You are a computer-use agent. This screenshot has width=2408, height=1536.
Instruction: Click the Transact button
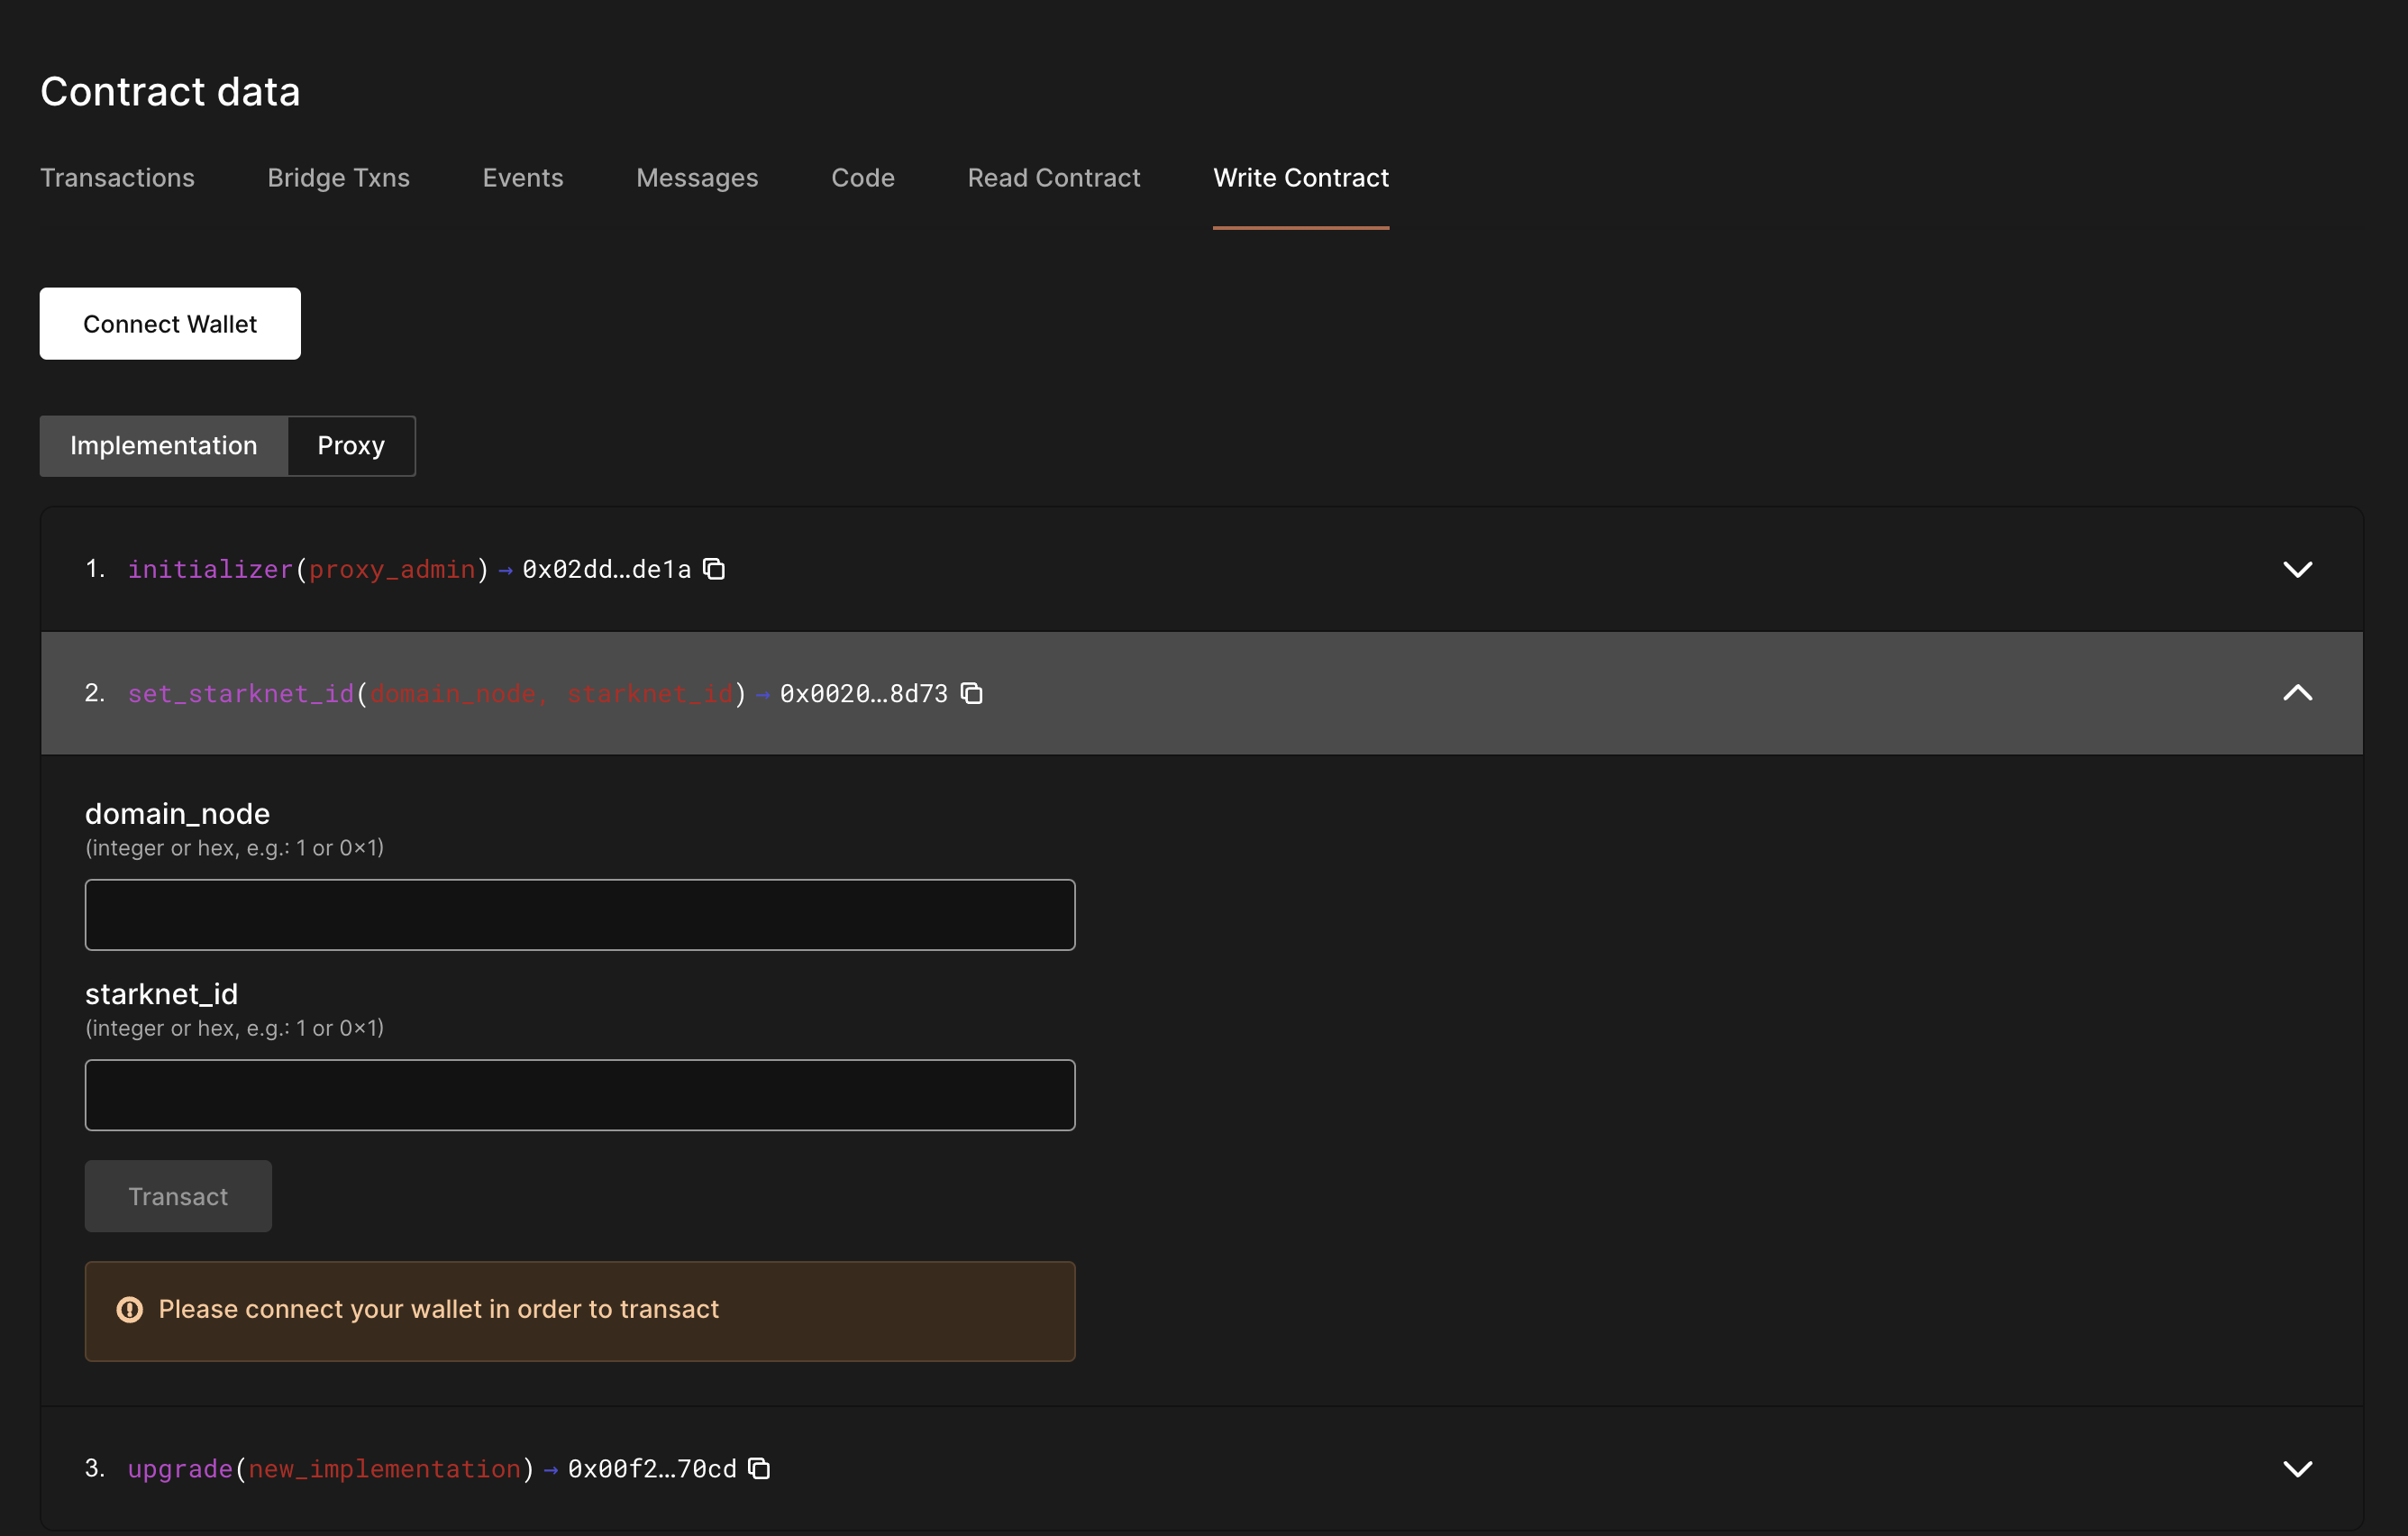tap(178, 1196)
